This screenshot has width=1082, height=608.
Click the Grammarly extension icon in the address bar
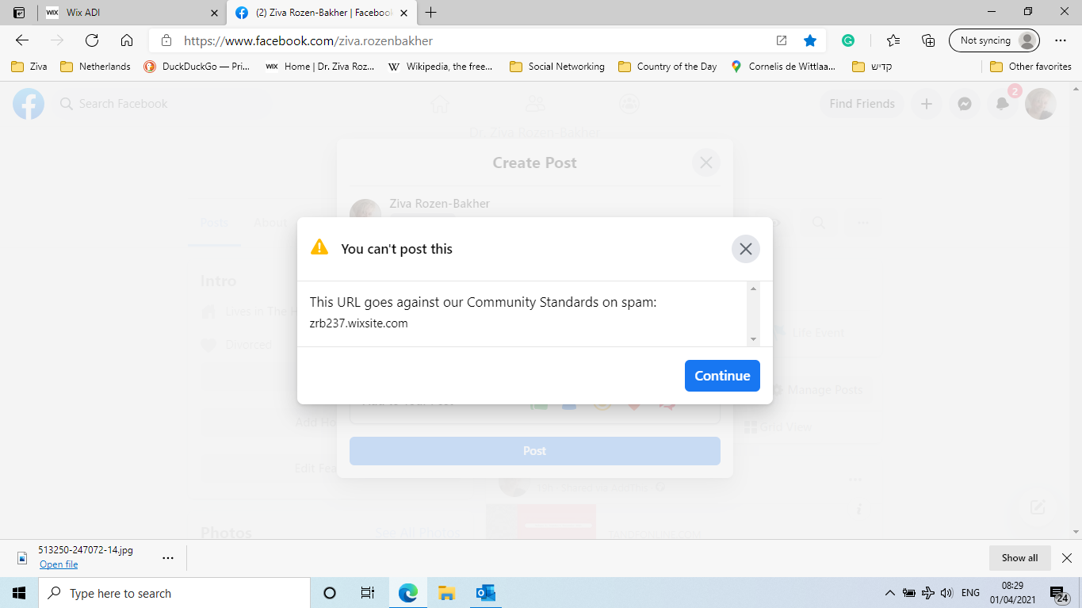(848, 40)
